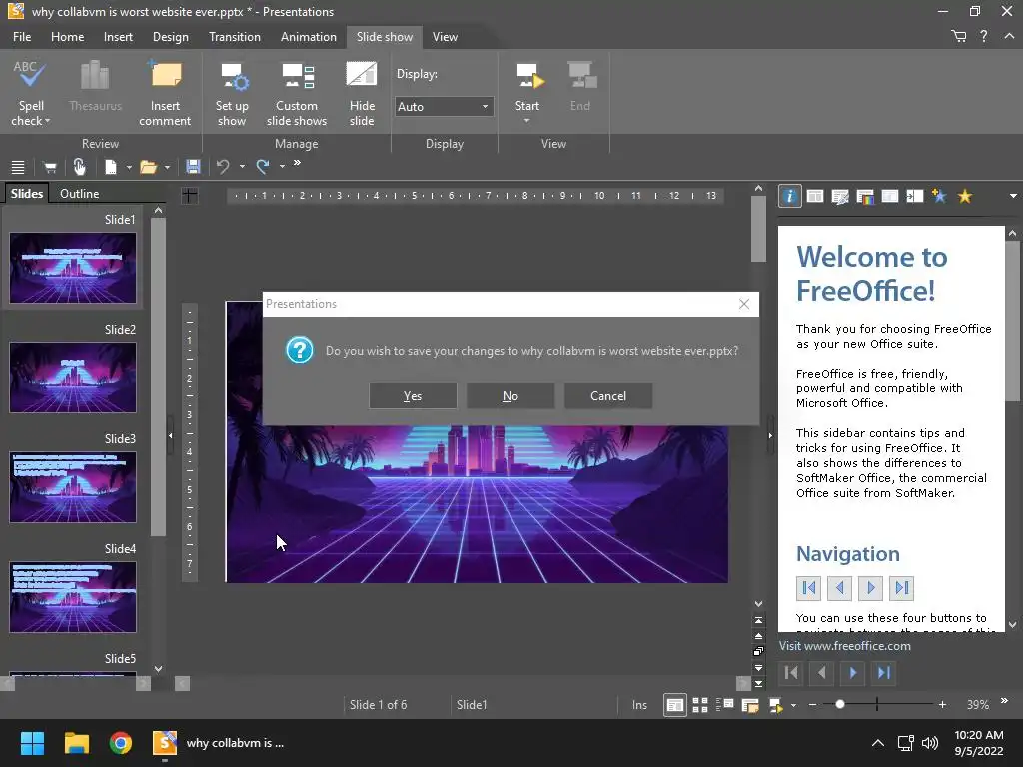The height and width of the screenshot is (767, 1023).
Task: Open the Animation ribbon tab
Action: [x=308, y=37]
